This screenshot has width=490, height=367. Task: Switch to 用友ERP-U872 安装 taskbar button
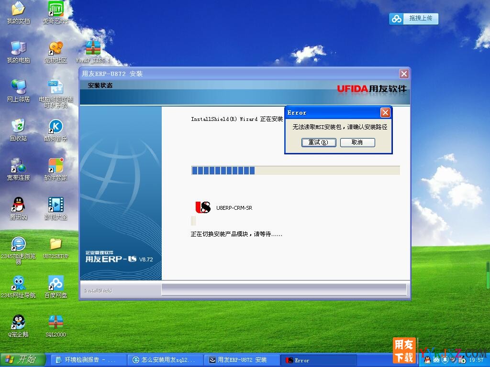(242, 360)
